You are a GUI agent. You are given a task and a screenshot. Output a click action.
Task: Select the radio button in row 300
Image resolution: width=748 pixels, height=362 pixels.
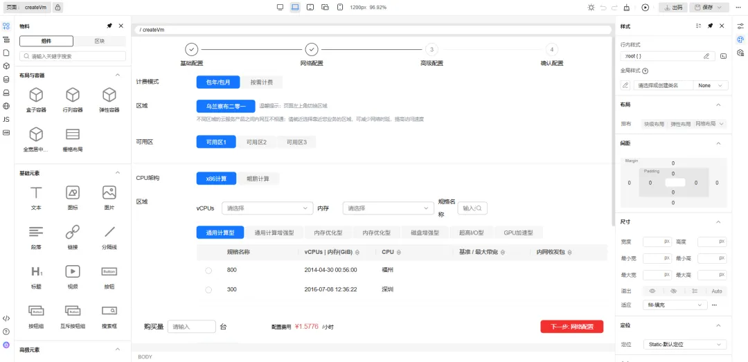pos(208,289)
